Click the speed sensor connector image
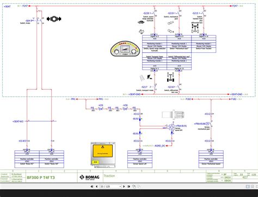The height and width of the screenshot is (197, 258). click(173, 115)
